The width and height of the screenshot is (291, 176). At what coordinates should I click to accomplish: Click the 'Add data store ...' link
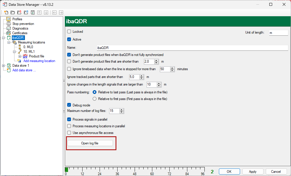[x=24, y=70]
